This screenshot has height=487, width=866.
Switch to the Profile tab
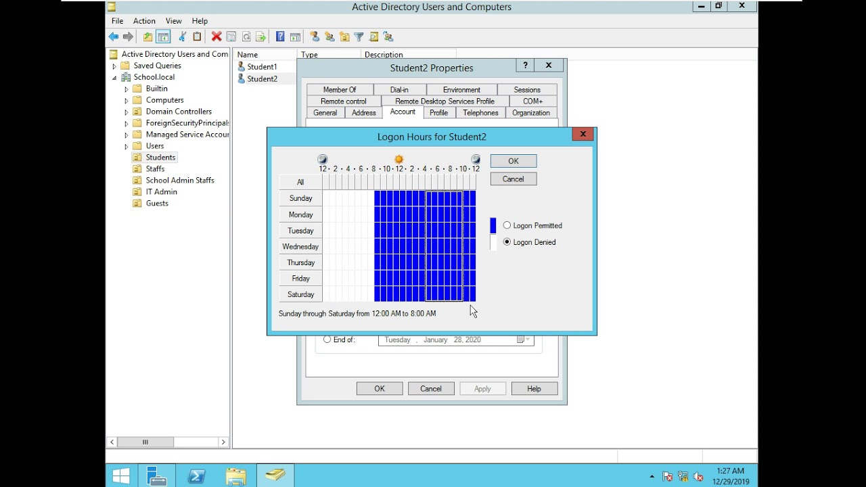pyautogui.click(x=439, y=113)
